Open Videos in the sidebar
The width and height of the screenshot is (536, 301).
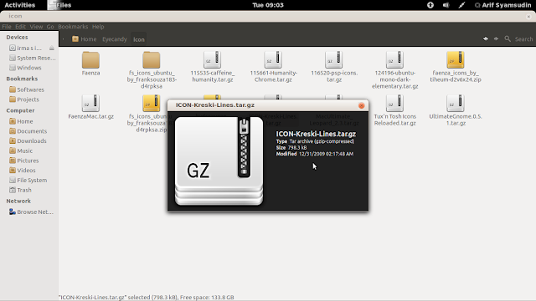click(x=23, y=171)
